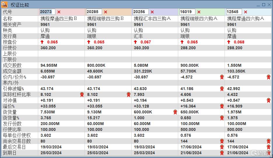The image size is (273, 158).
Task: Click issue size value 200.000M
Action: [50, 124]
